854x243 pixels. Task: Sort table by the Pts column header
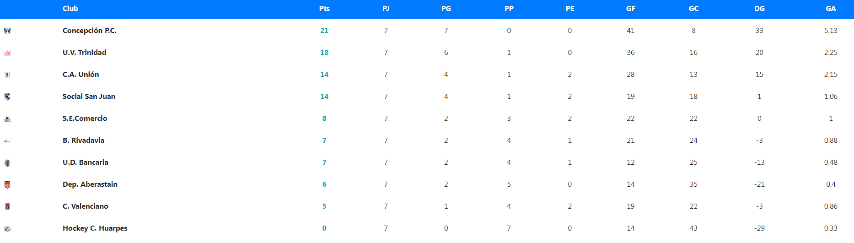(324, 9)
